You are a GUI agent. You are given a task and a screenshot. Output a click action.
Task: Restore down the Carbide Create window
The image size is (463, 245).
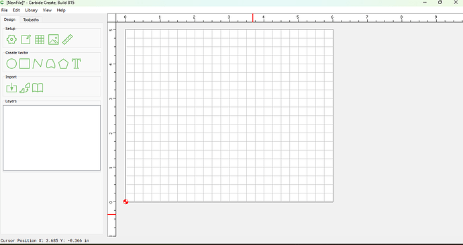(440, 3)
